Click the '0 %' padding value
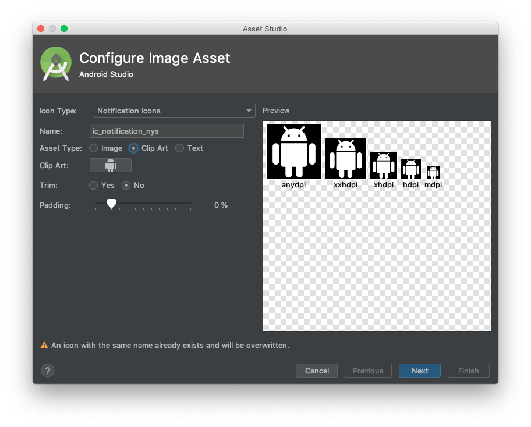Screen dimensions: 531x427 [221, 205]
